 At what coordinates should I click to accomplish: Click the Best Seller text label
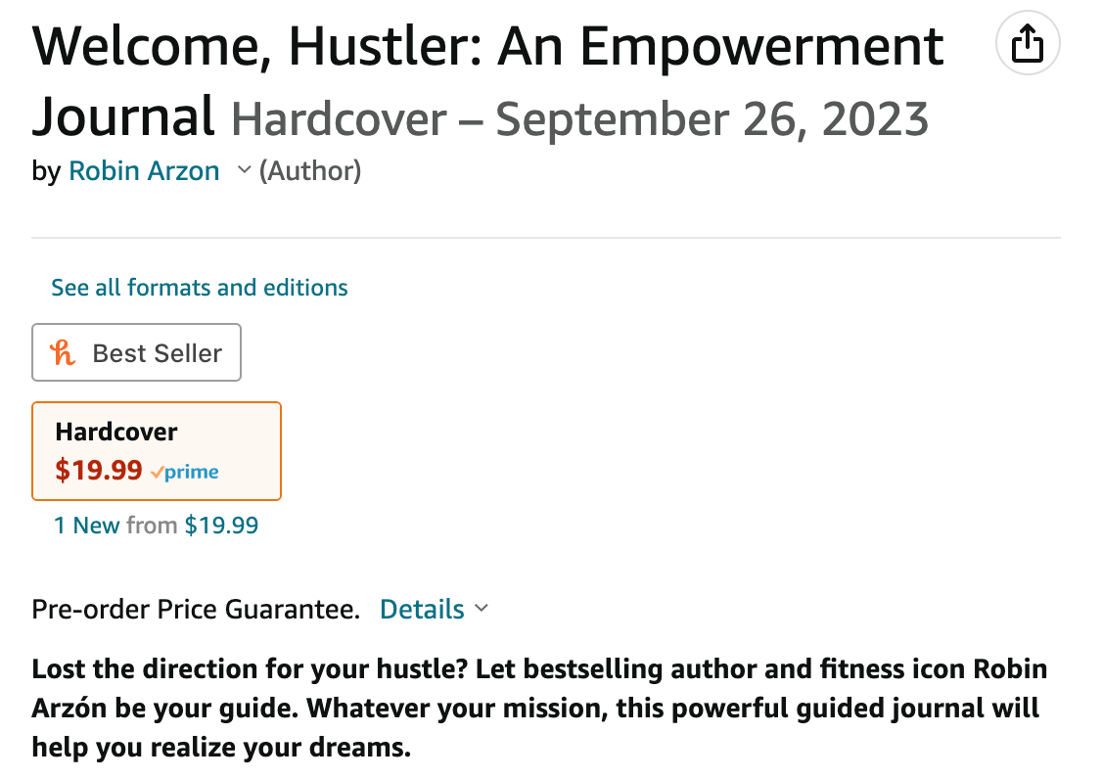[158, 353]
